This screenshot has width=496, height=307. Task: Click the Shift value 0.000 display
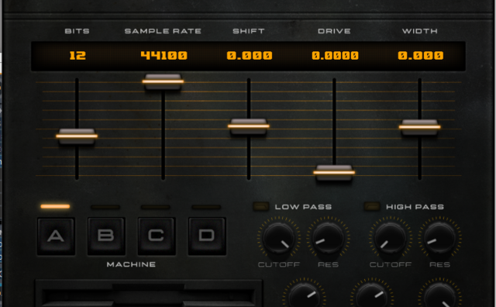pos(250,56)
